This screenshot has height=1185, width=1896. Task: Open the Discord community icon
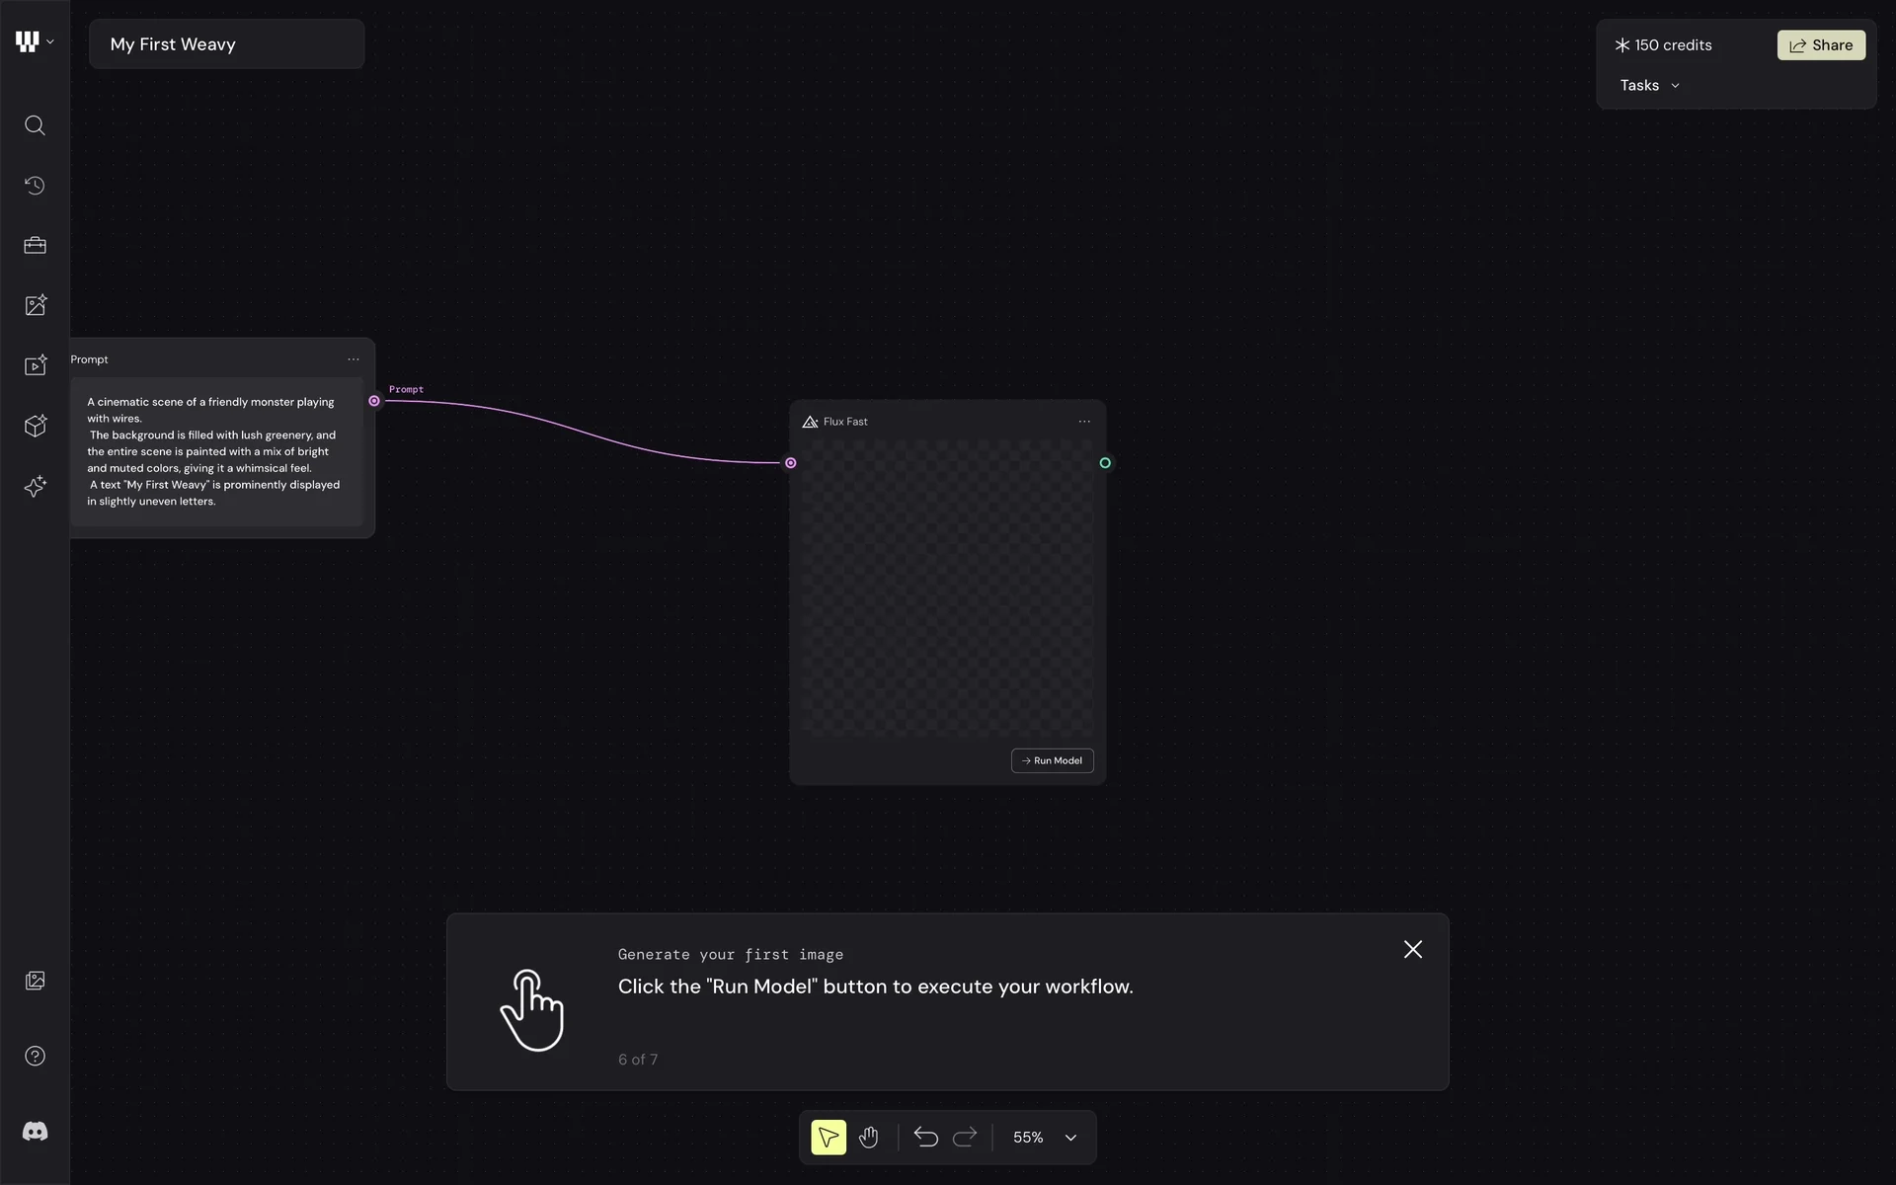pos(35,1131)
